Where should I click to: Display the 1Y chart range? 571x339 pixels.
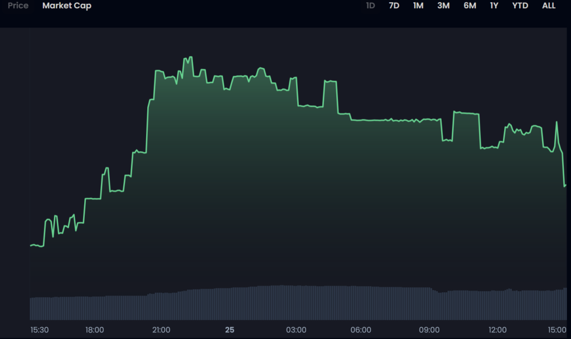tap(494, 6)
